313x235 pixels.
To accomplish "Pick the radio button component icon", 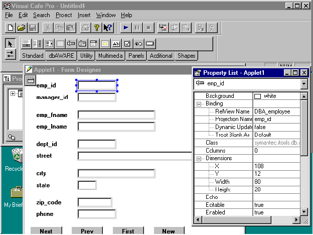I will point(138,43).
